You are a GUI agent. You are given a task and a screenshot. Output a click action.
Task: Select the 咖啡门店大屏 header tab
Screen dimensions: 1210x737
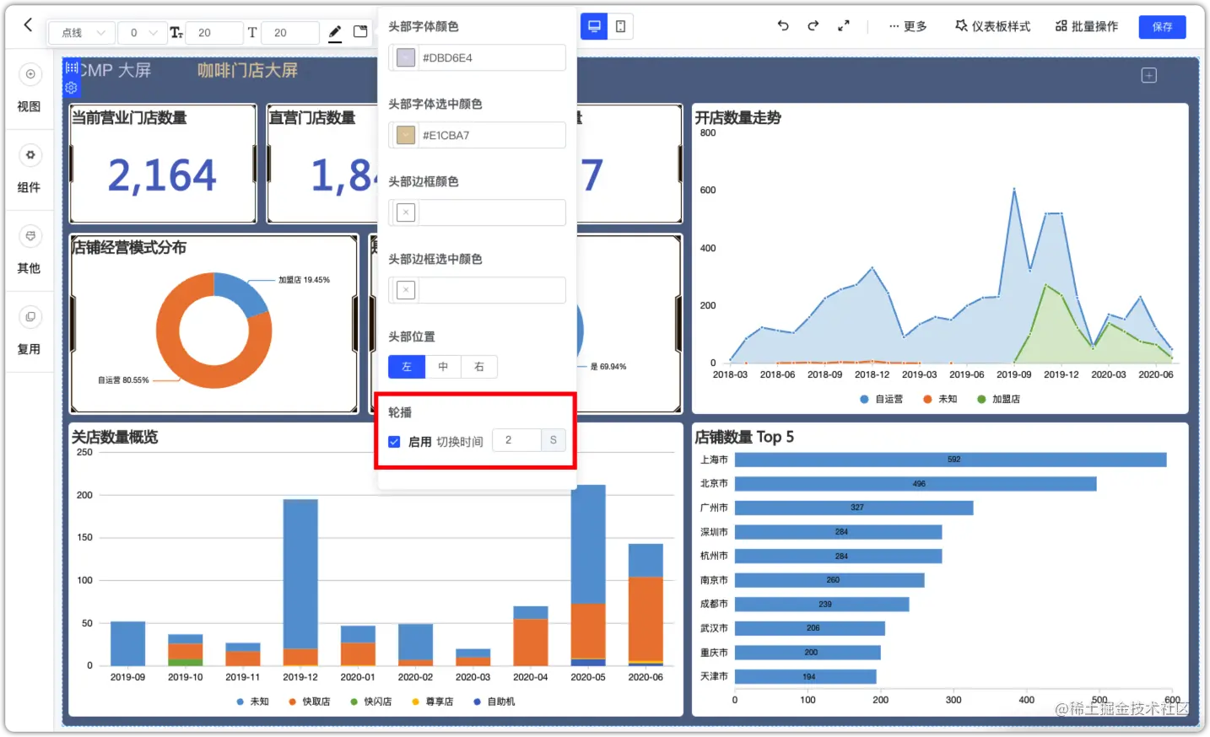click(x=247, y=71)
